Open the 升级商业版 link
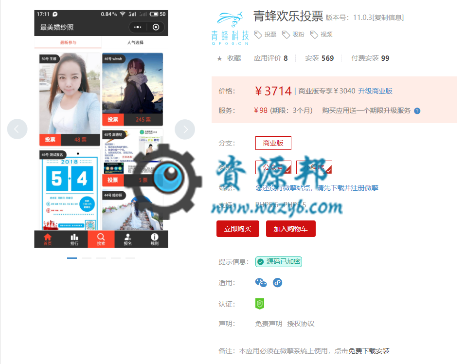 pos(376,91)
